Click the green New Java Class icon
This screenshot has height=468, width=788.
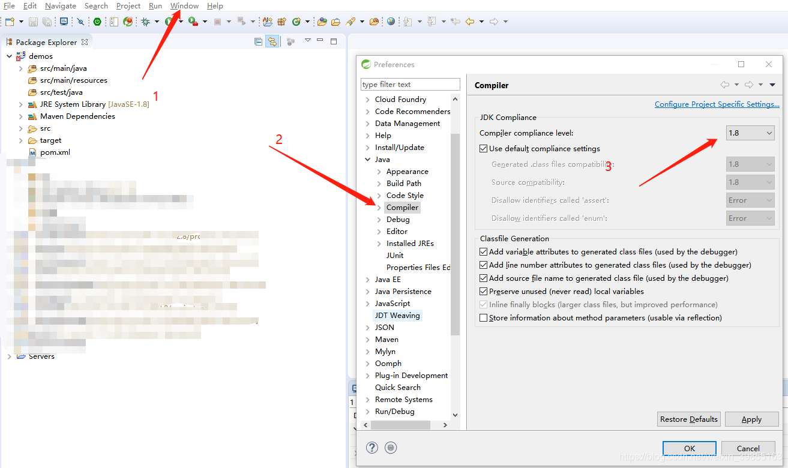click(x=296, y=22)
